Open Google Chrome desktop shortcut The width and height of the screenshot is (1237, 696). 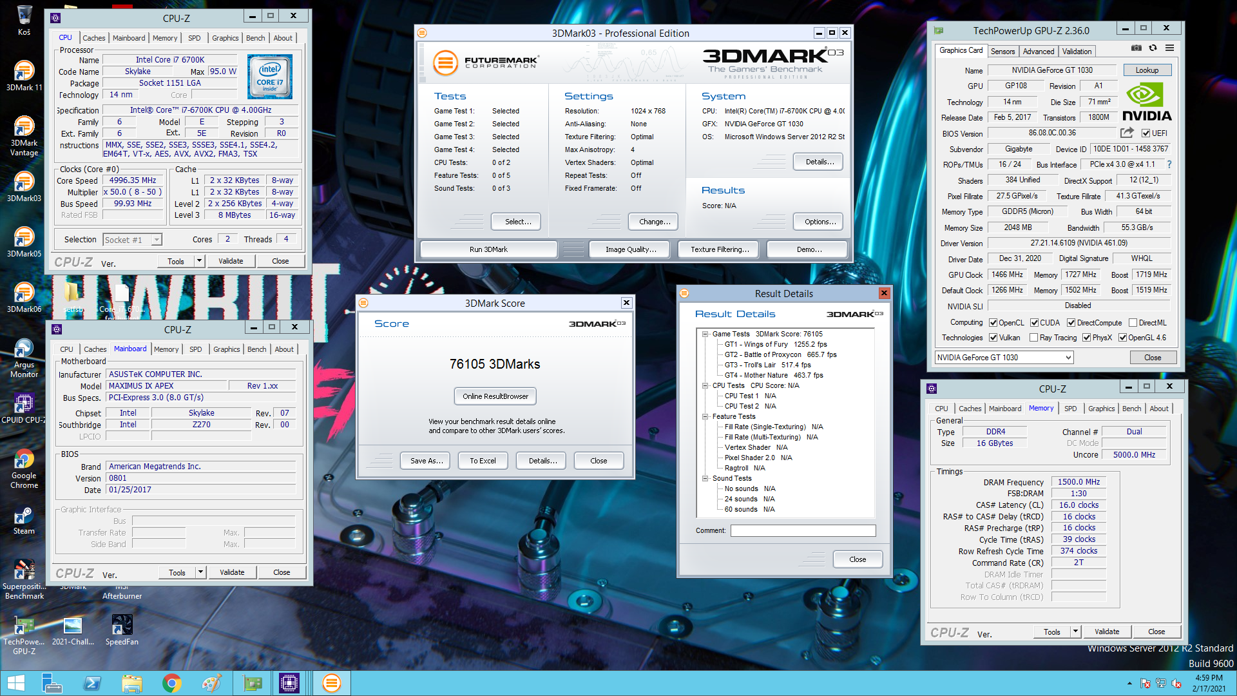pos(24,469)
